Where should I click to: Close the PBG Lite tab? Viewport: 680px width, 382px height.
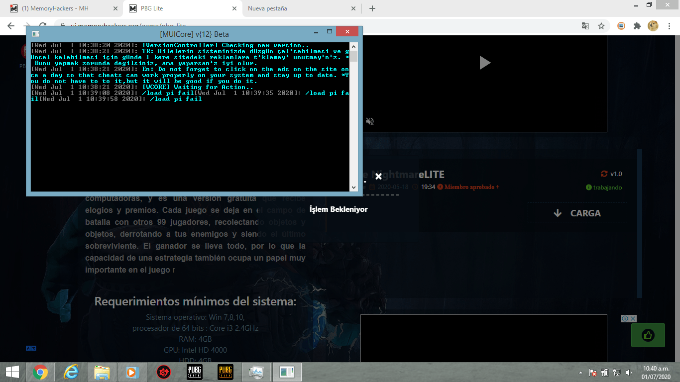(x=235, y=8)
